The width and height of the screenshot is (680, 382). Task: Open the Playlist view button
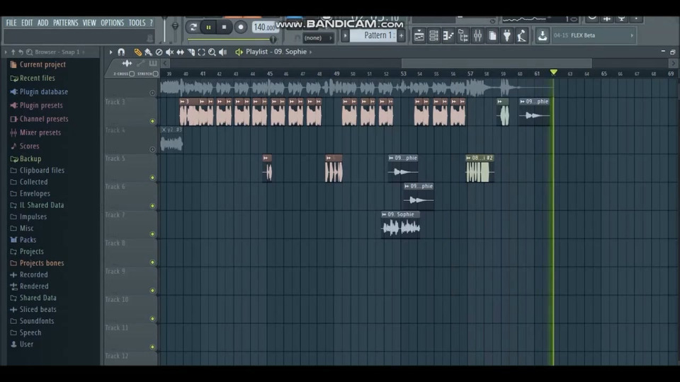click(x=419, y=35)
